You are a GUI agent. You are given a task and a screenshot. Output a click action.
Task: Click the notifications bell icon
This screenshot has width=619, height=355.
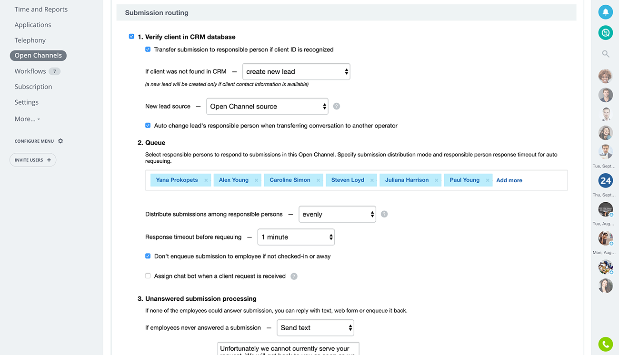point(605,12)
